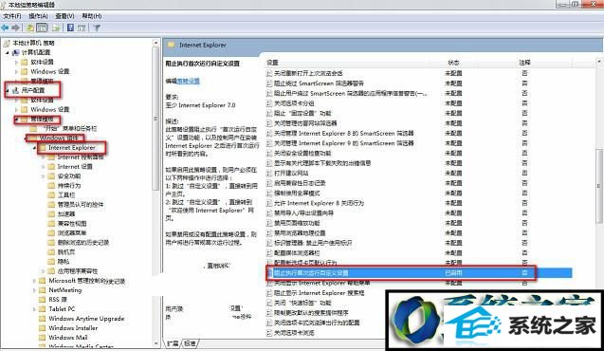Select the 阻止执行首次运行自定义设置 policy row
The image size is (604, 351).
point(418,273)
